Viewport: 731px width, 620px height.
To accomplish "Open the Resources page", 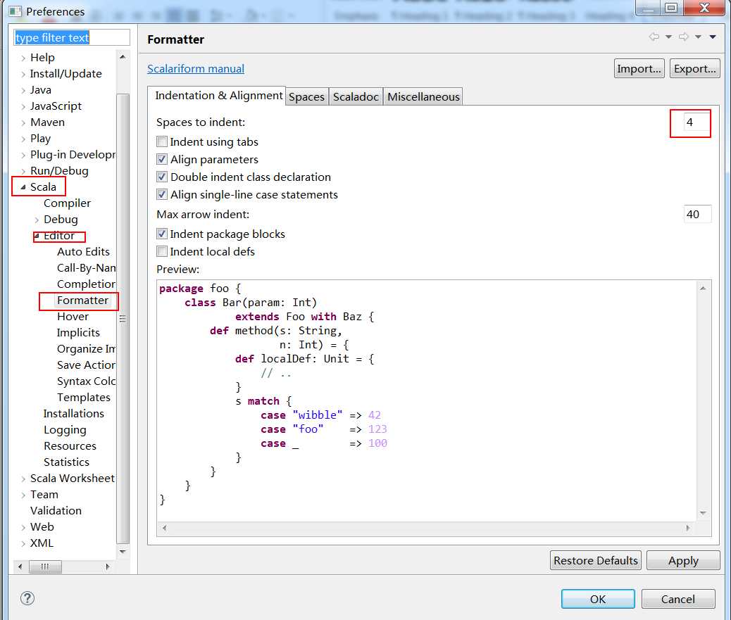I will coord(70,445).
